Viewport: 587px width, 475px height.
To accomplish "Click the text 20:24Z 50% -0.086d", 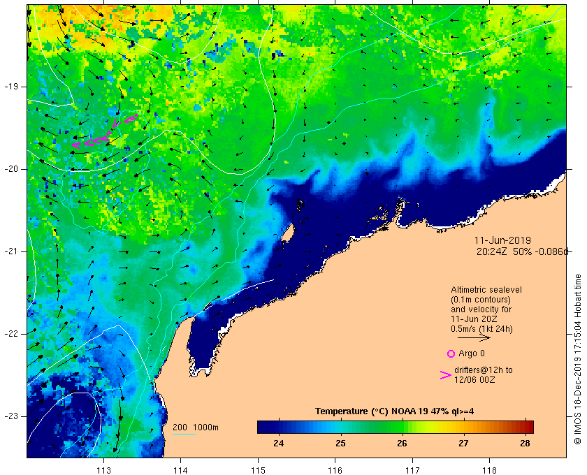I will pyautogui.click(x=522, y=251).
